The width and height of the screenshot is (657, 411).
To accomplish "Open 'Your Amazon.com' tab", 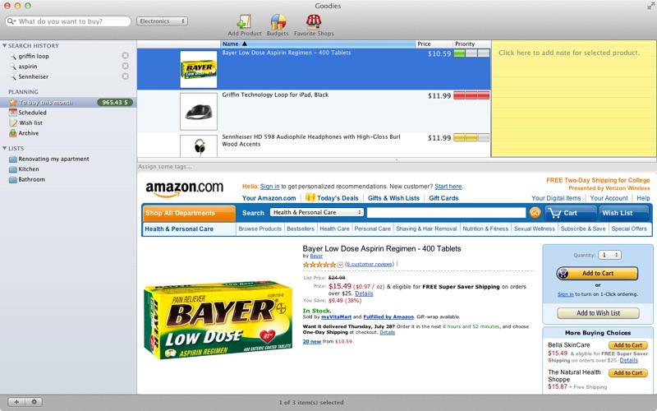I will tap(269, 198).
